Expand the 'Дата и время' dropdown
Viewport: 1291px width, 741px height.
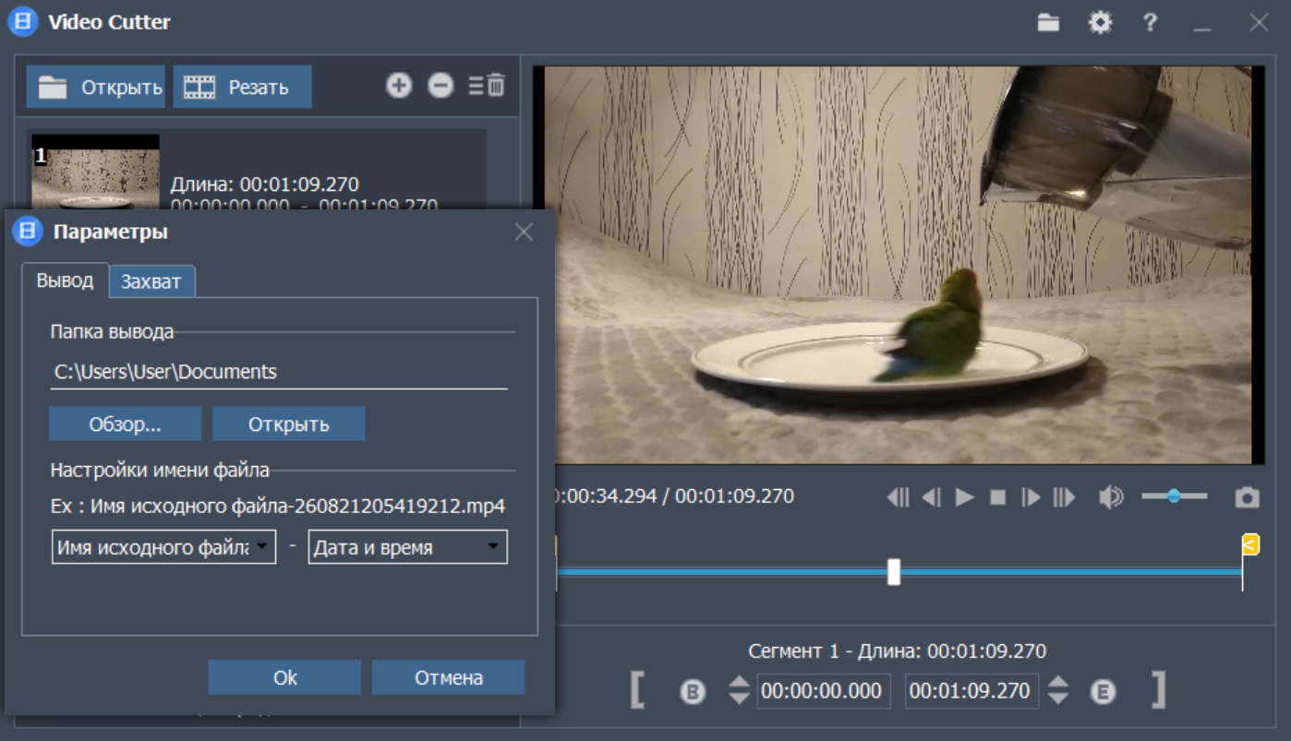click(407, 546)
